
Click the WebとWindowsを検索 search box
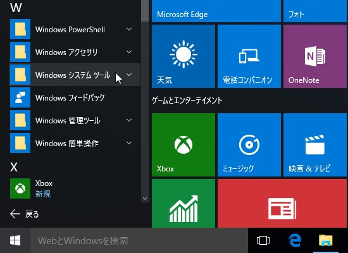pyautogui.click(x=139, y=240)
